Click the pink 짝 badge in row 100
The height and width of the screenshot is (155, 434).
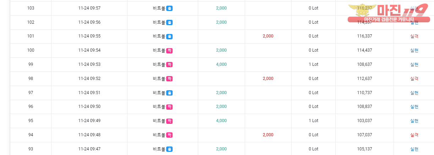click(169, 50)
